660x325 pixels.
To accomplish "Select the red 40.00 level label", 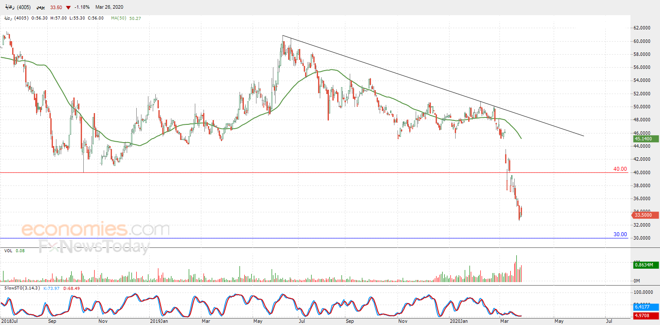I will click(x=620, y=169).
